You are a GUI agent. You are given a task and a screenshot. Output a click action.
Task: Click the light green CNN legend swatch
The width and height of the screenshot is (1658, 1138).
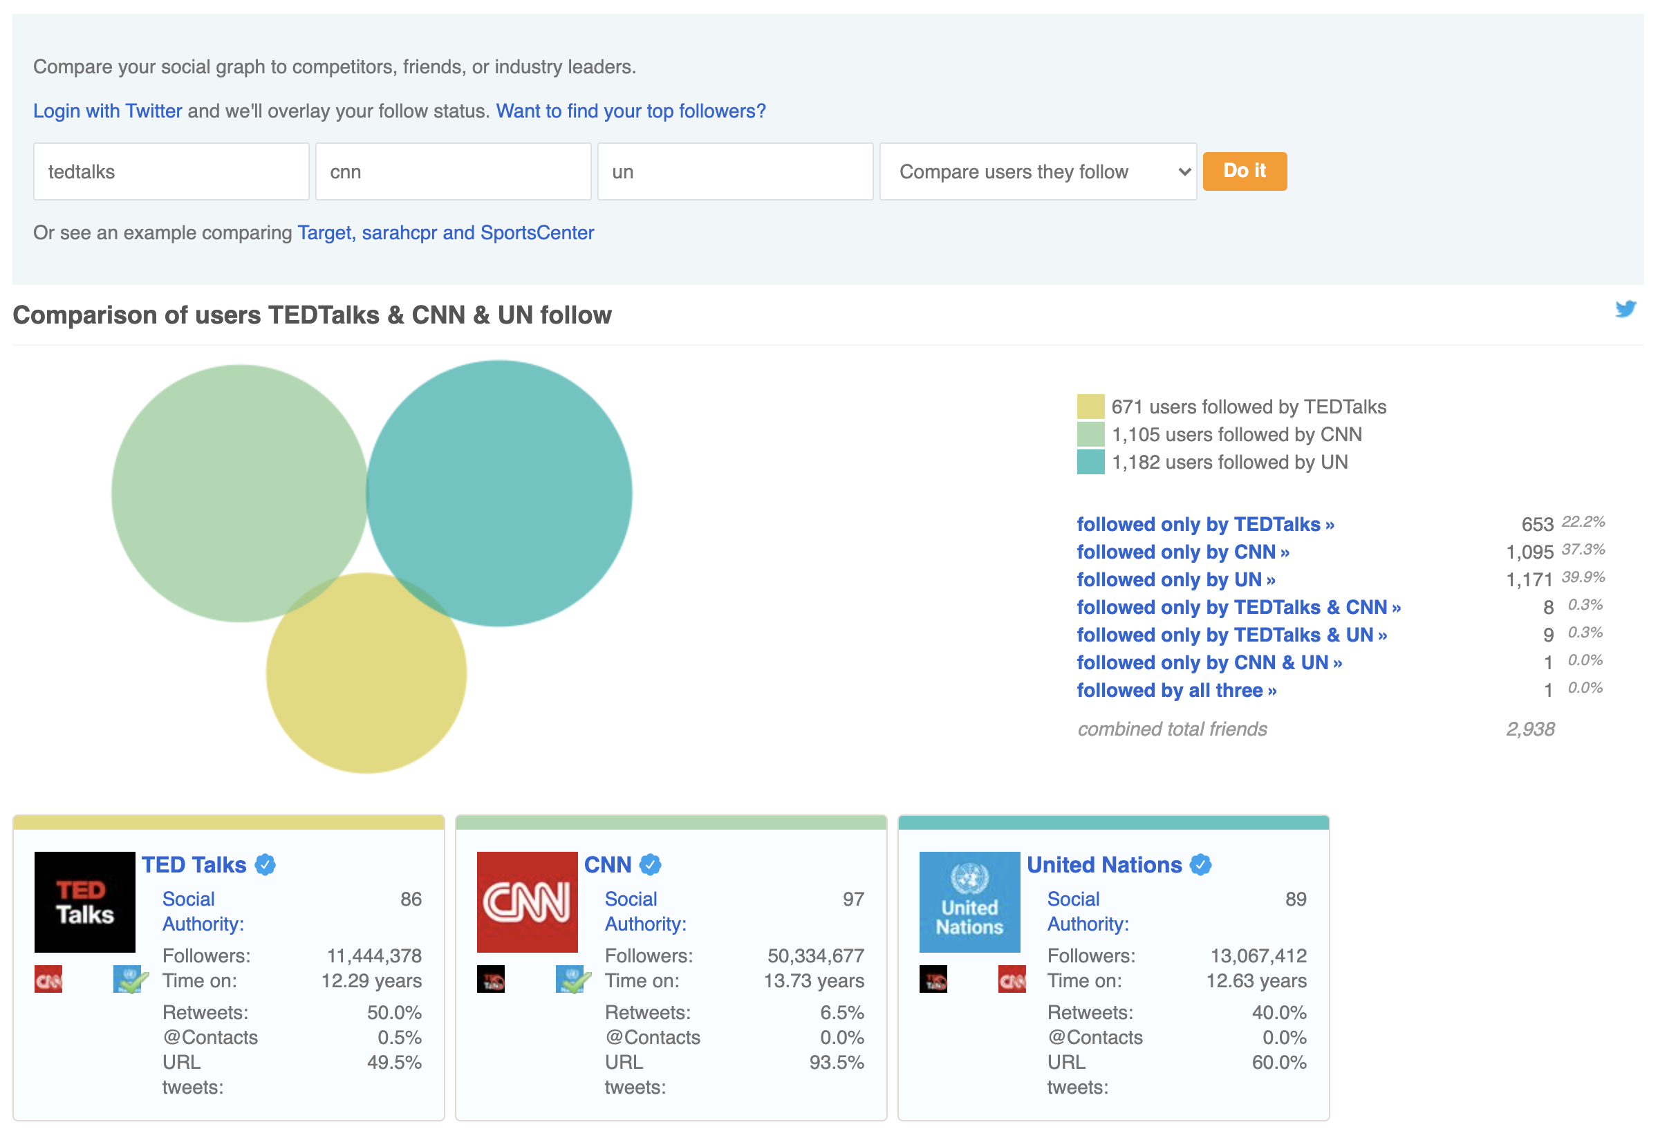(x=1090, y=433)
